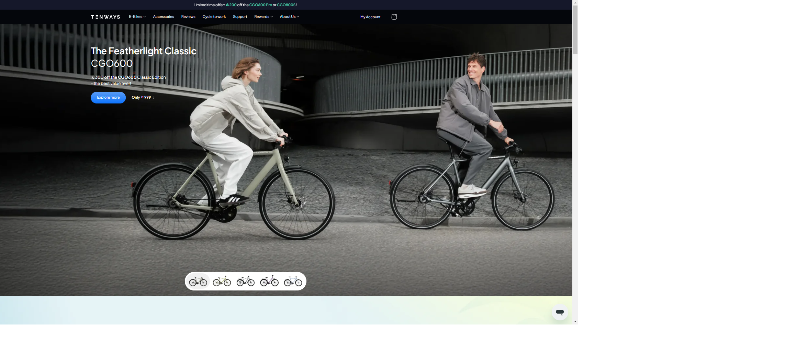The image size is (785, 363).
Task: Open the CGO800S offer link
Action: 286,5
